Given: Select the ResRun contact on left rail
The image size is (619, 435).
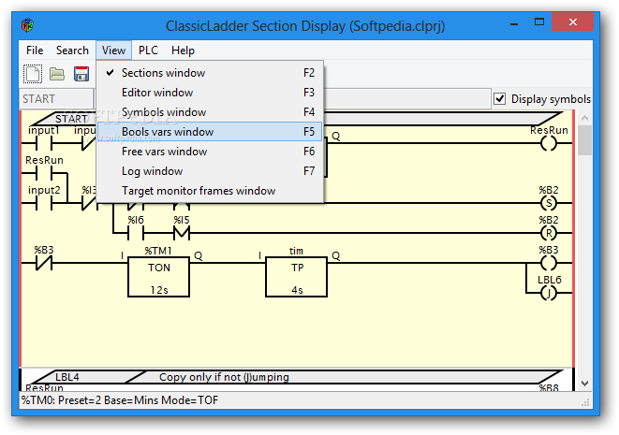Looking at the screenshot, I should tap(44, 173).
